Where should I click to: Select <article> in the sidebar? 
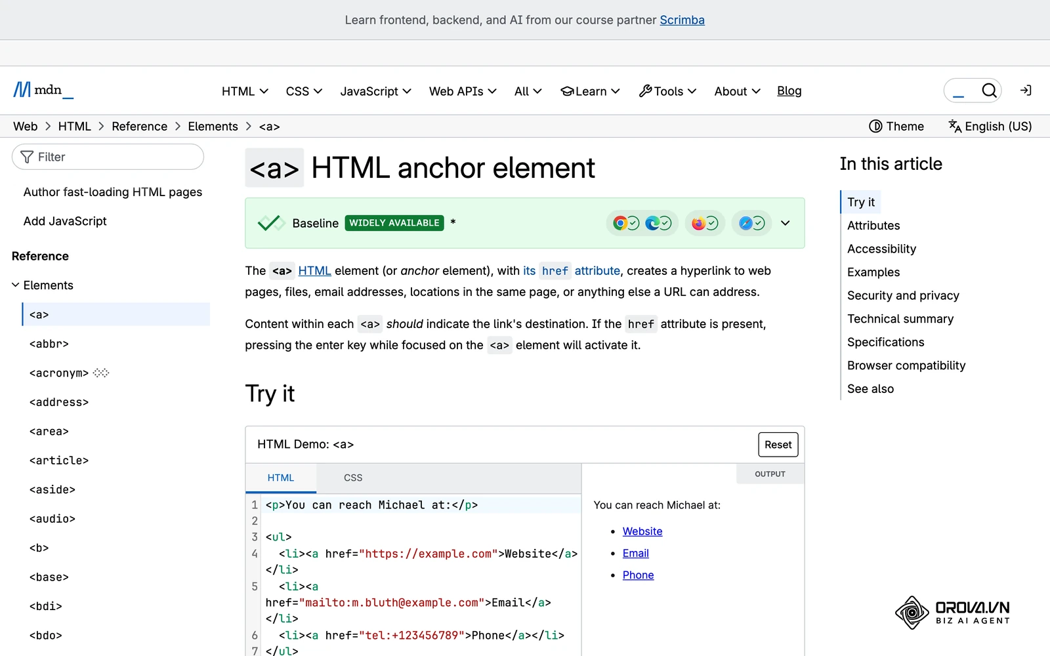click(x=59, y=461)
